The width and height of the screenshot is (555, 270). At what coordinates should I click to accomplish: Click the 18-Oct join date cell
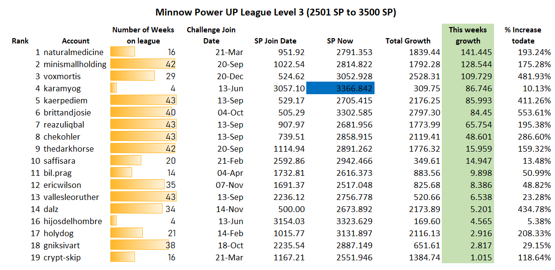click(x=230, y=245)
